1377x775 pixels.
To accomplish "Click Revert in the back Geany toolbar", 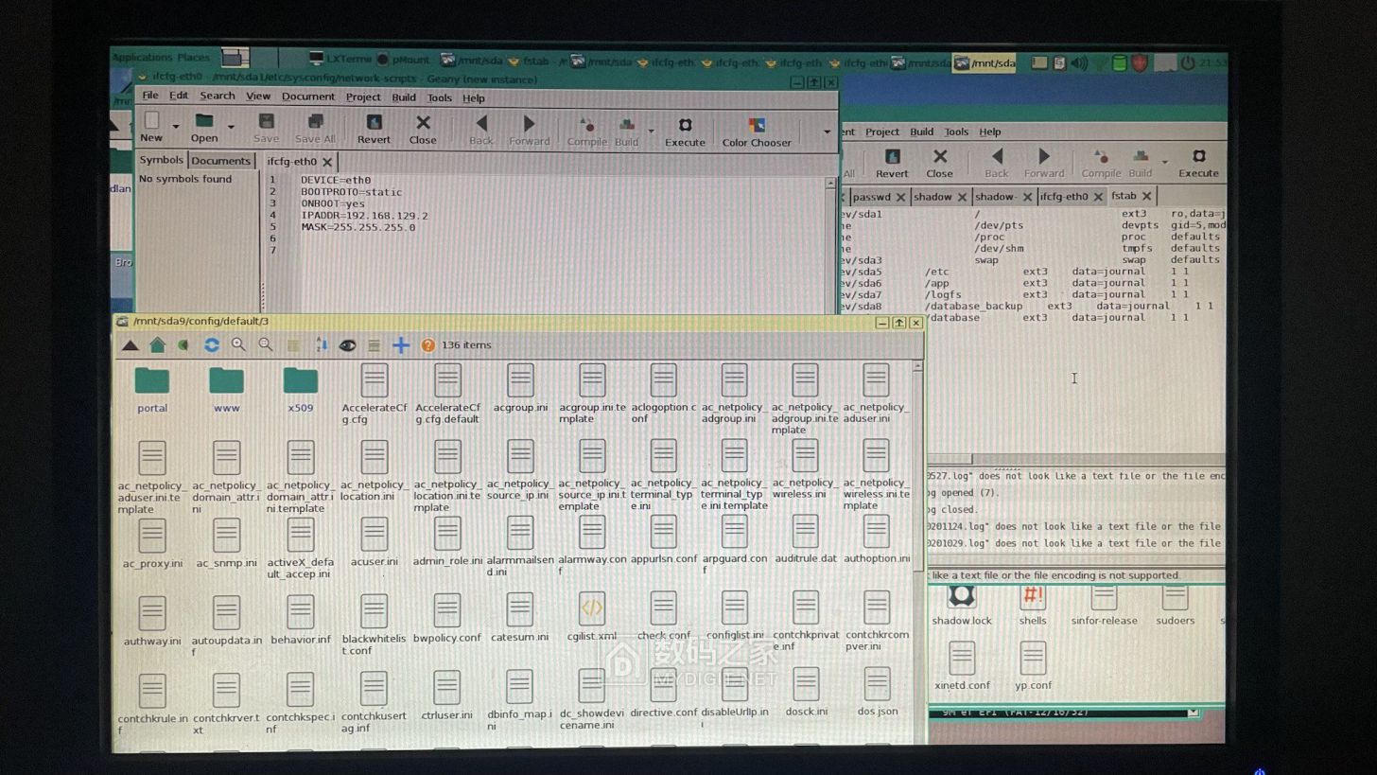I will (x=892, y=163).
